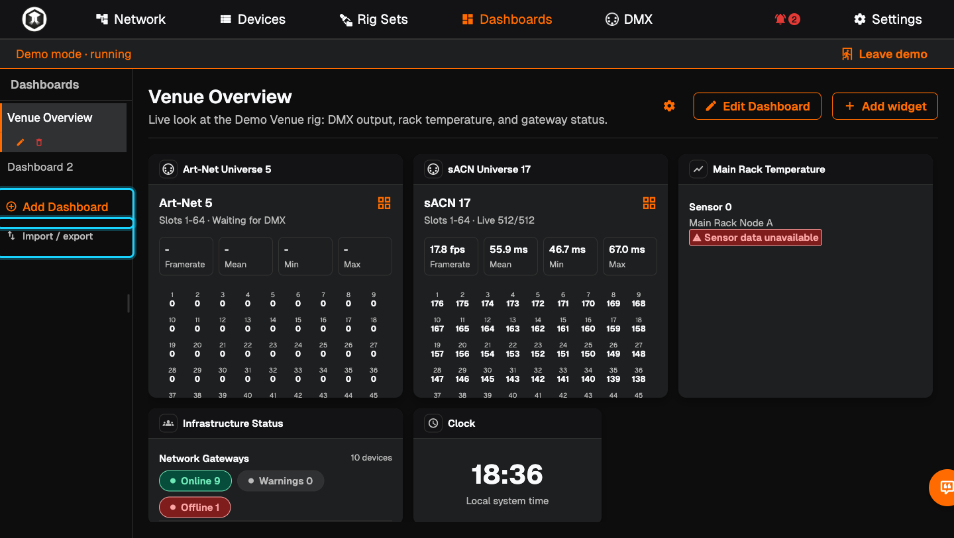The height and width of the screenshot is (538, 954).
Task: Click the Demo mode · running status text
Action: pyautogui.click(x=74, y=54)
